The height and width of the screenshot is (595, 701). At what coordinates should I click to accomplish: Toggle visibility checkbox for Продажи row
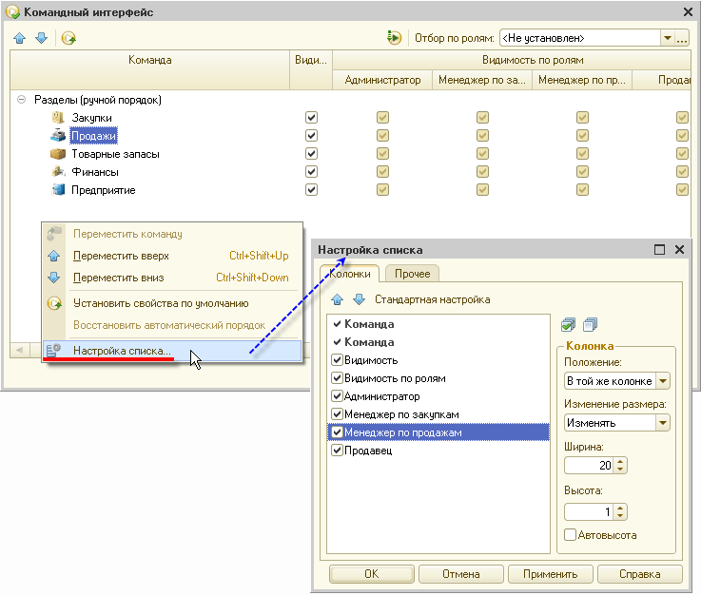311,135
